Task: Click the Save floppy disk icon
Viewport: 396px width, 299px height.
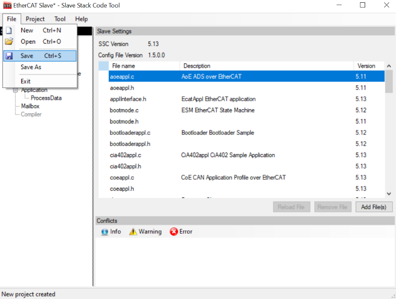Action: pos(9,56)
